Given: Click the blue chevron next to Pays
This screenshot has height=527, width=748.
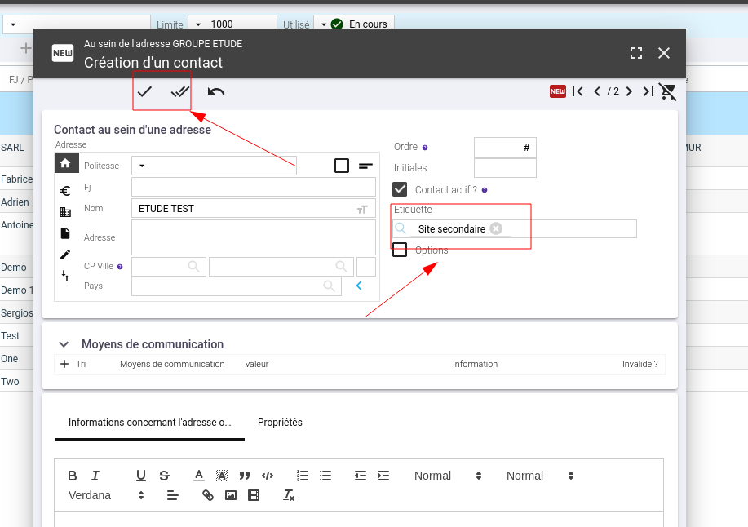Looking at the screenshot, I should [x=359, y=286].
